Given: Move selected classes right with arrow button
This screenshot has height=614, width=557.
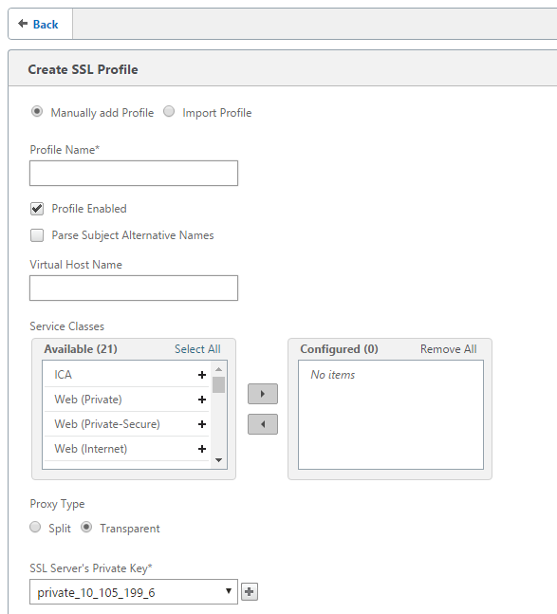Looking at the screenshot, I should pos(263,394).
